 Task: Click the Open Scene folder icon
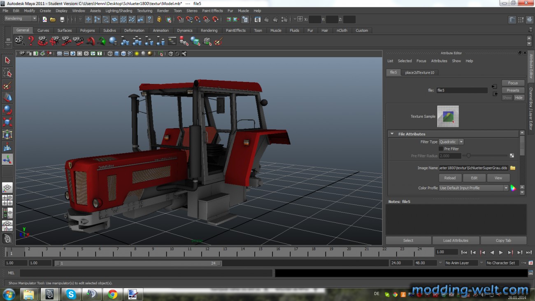(53, 19)
